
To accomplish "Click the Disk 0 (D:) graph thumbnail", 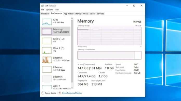I will click(x=47, y=41).
